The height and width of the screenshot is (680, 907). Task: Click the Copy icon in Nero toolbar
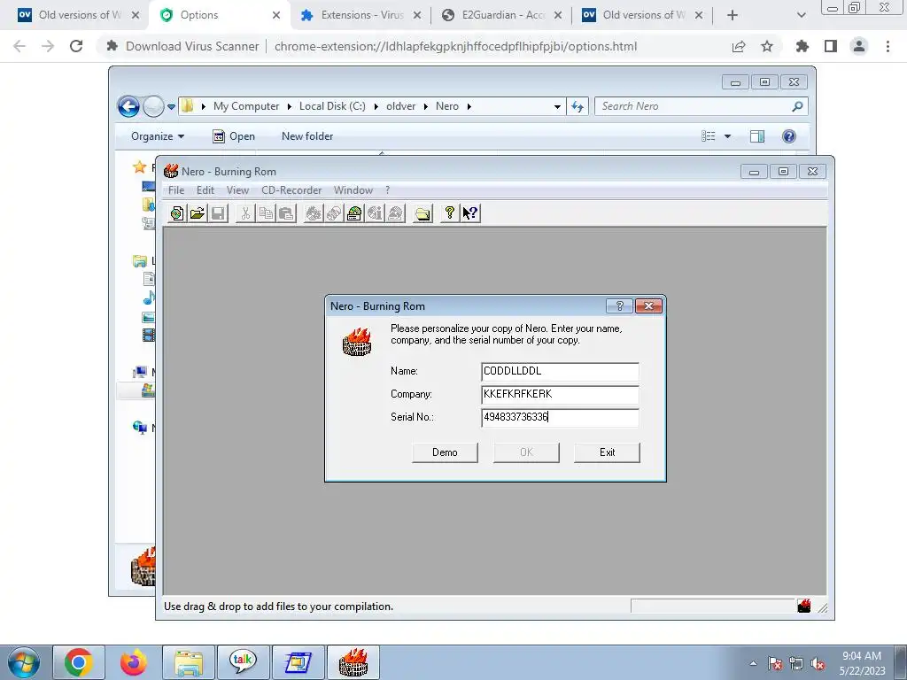coord(266,213)
